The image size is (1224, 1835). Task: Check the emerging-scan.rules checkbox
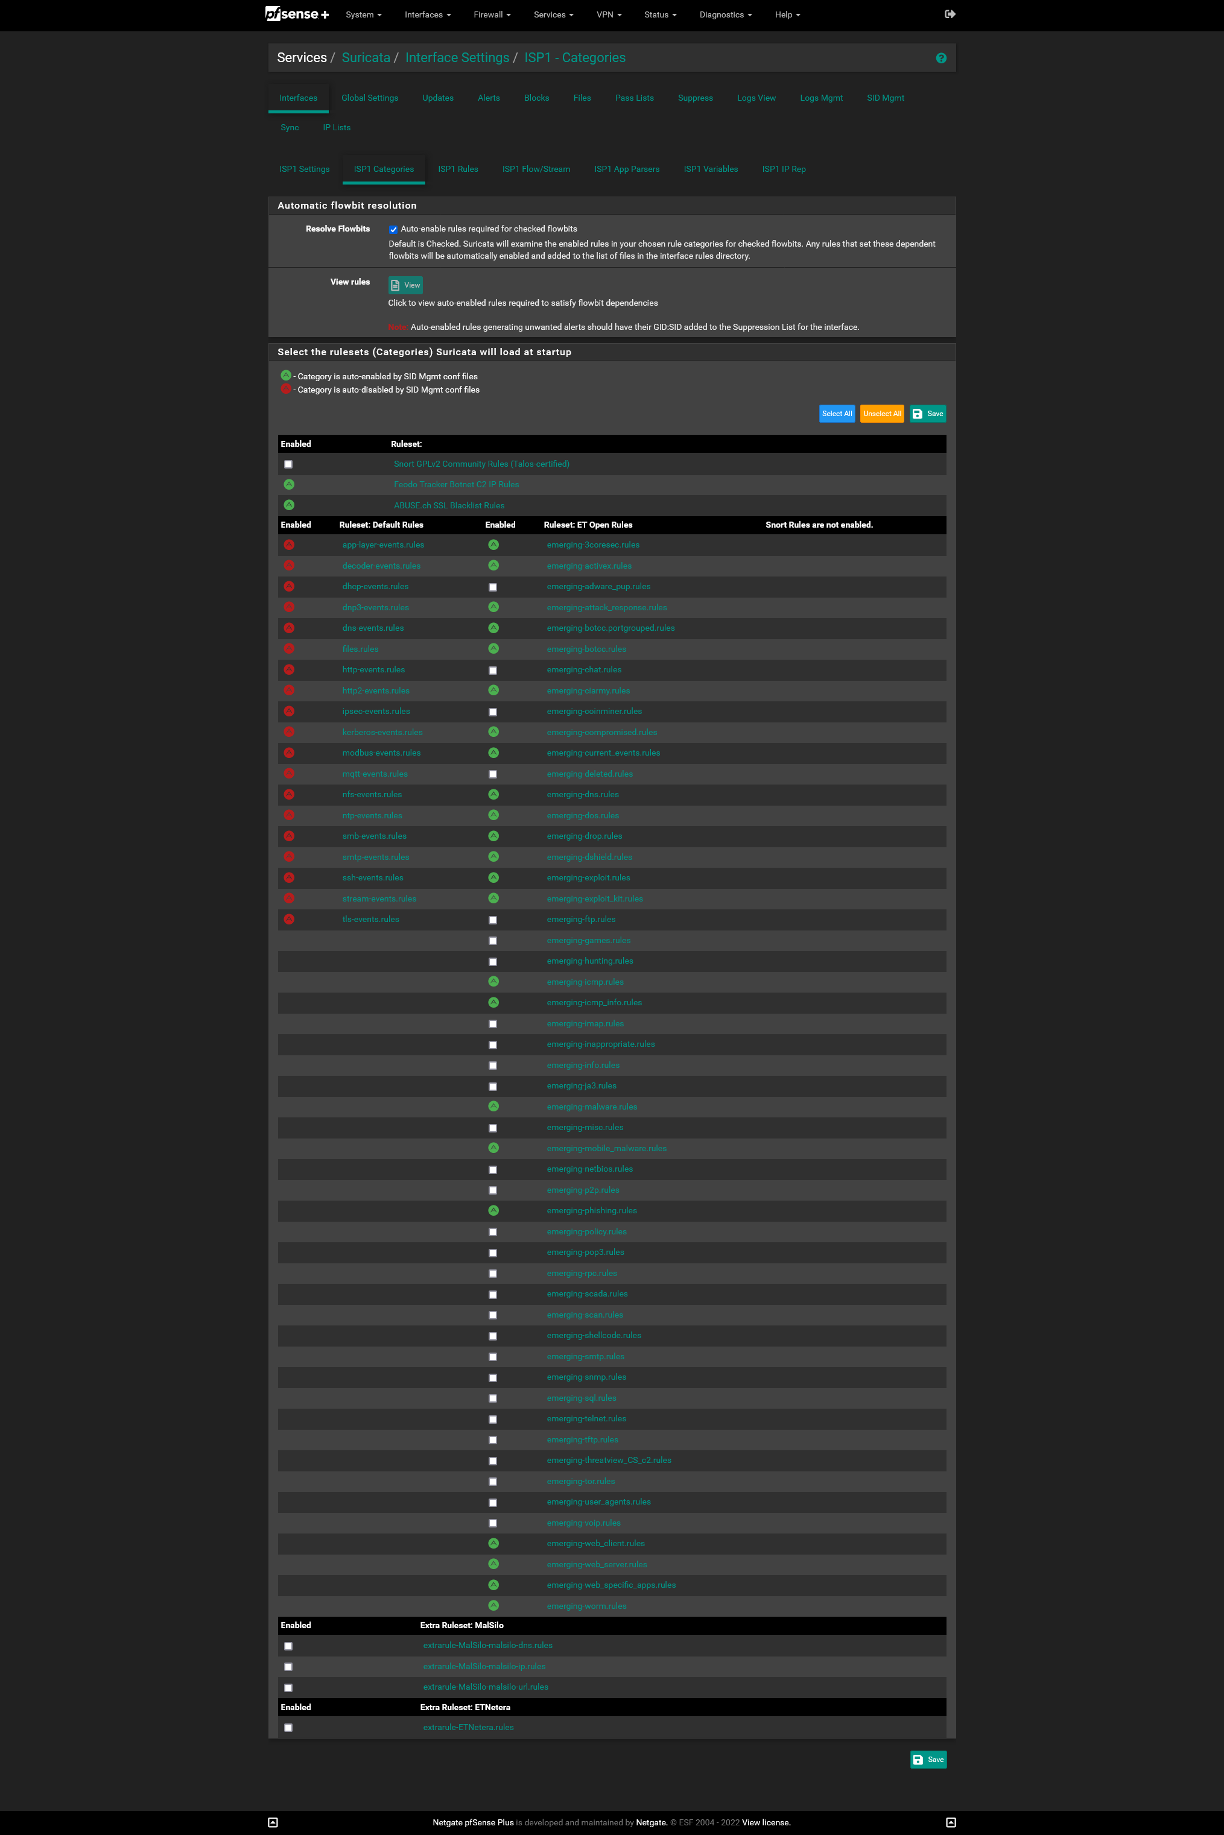point(493,1315)
